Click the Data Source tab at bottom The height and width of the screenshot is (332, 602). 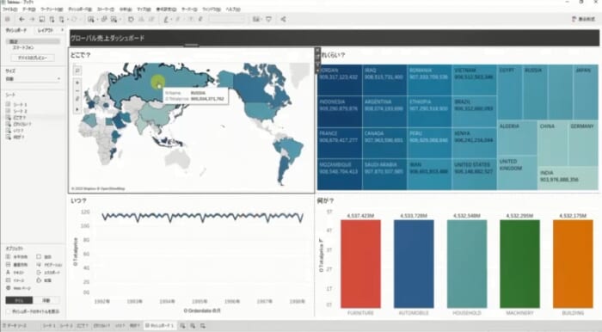pos(15,325)
